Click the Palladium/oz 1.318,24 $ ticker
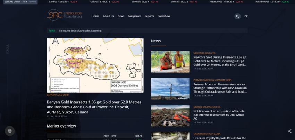 point(272,2)
